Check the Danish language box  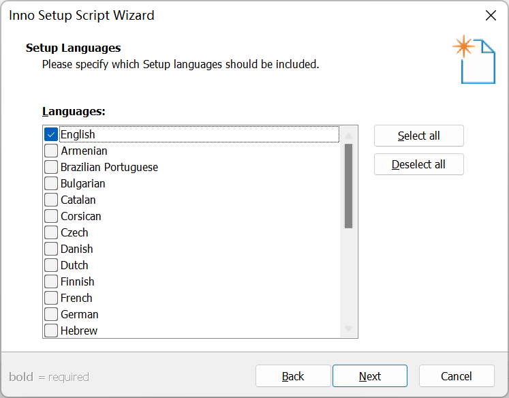[51, 249]
